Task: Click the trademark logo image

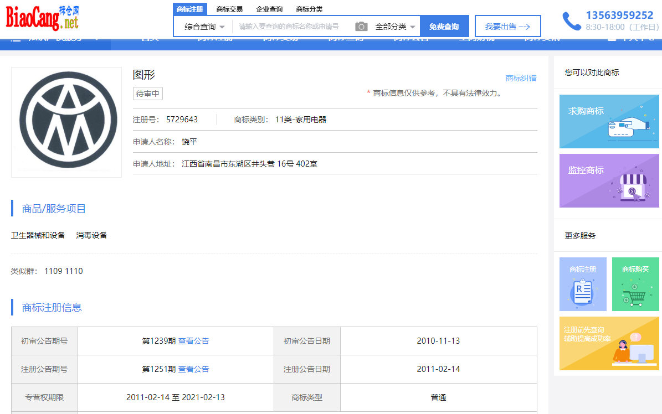Action: (66, 122)
